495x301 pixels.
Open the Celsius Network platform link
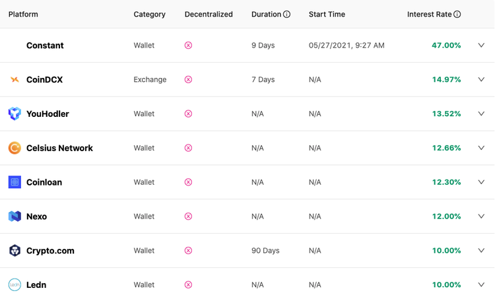(59, 148)
